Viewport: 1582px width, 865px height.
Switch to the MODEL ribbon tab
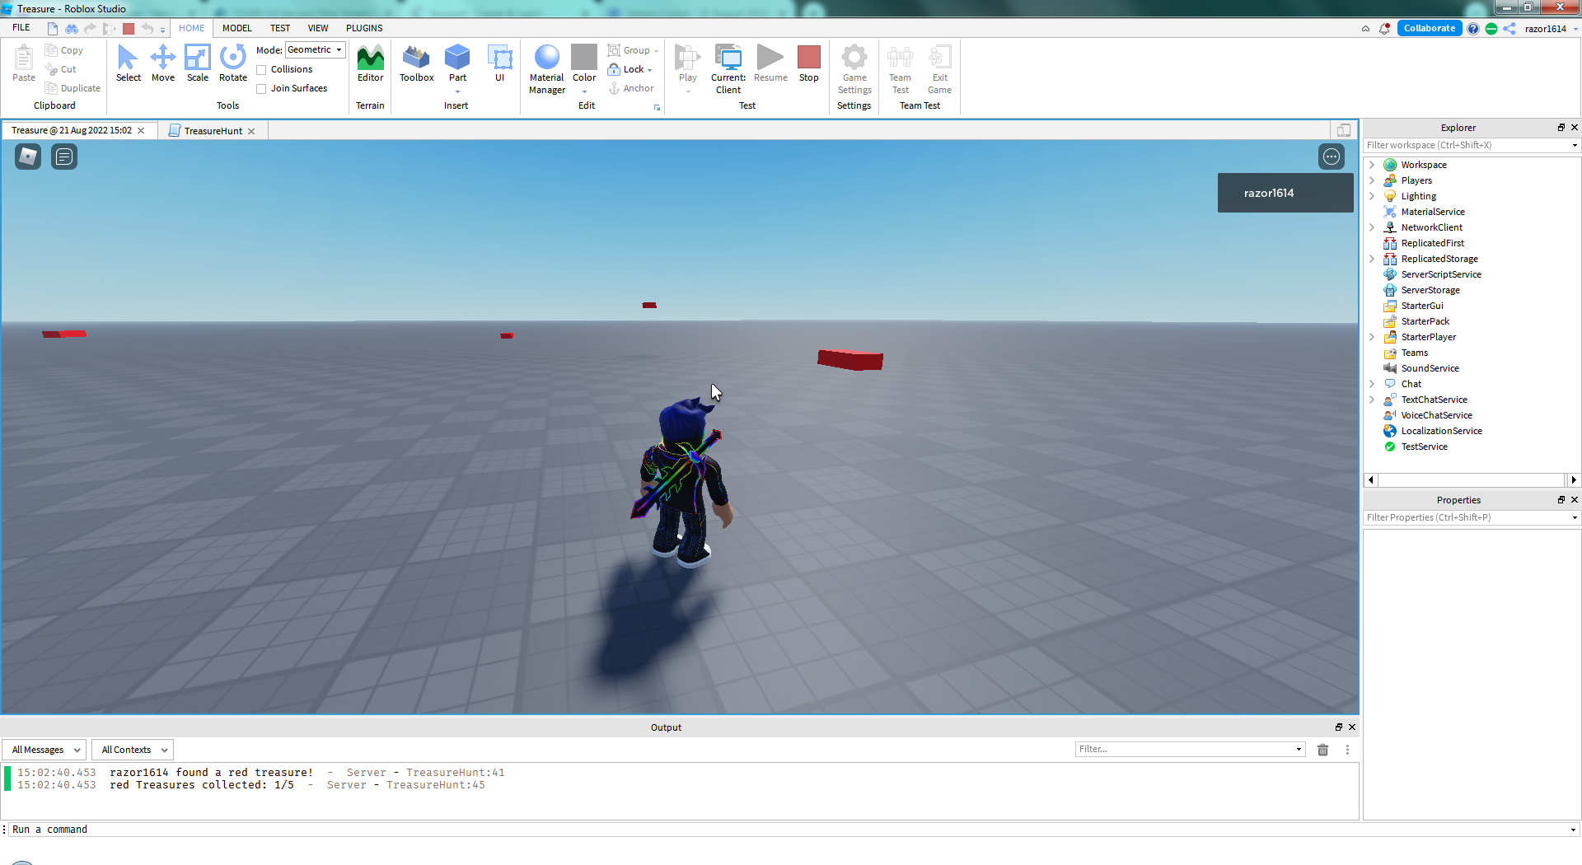click(237, 28)
